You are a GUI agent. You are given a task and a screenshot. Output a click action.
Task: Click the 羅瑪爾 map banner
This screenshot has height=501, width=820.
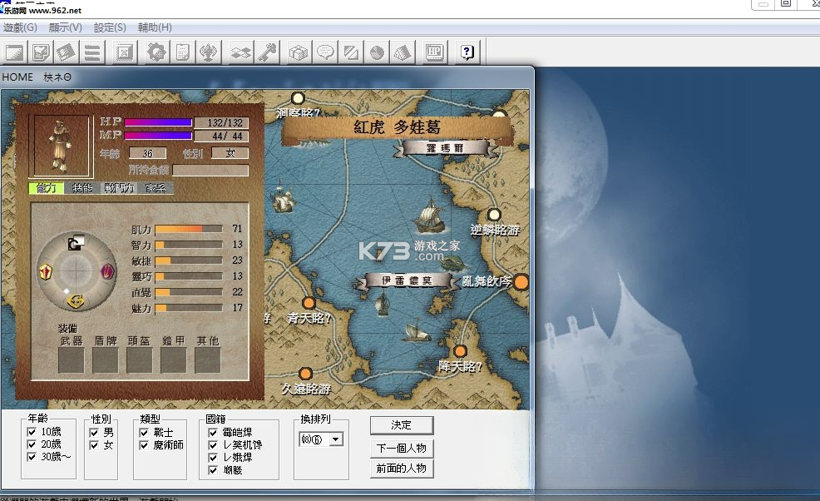pos(445,148)
